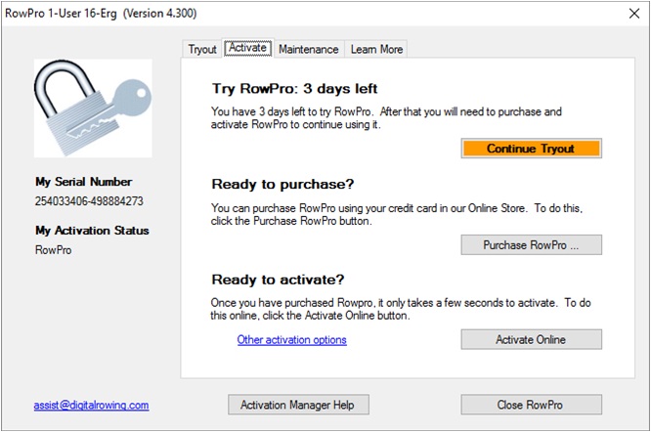Click the My Serial Number label
Screen dimensions: 651x432
point(83,182)
